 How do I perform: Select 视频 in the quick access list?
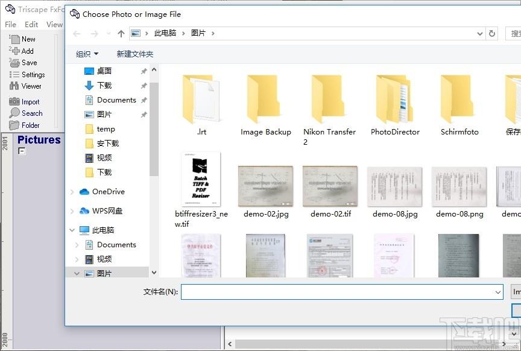(104, 158)
